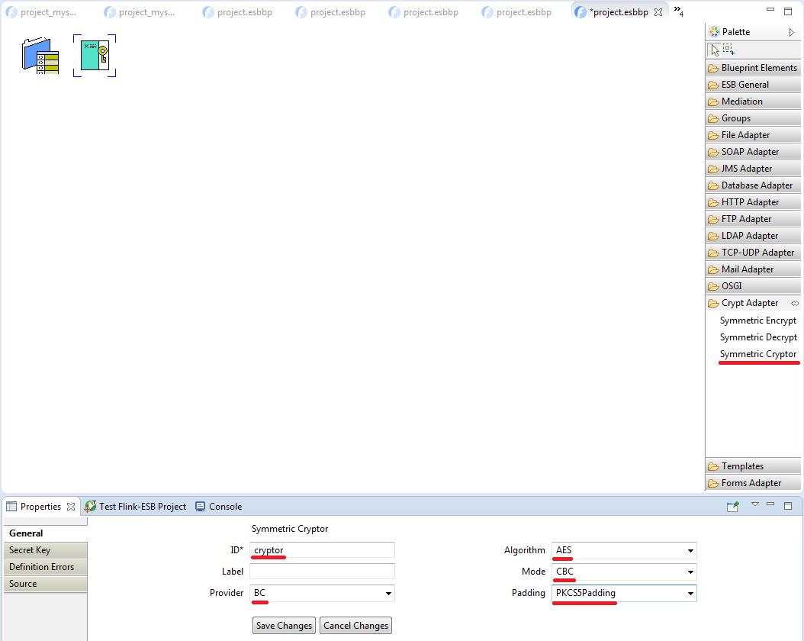
Task: Open the Algorithm dropdown showing AES
Action: point(690,550)
